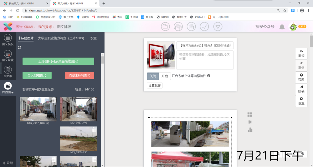
Task: Click 导入网络图片 button
Action: 37,75
